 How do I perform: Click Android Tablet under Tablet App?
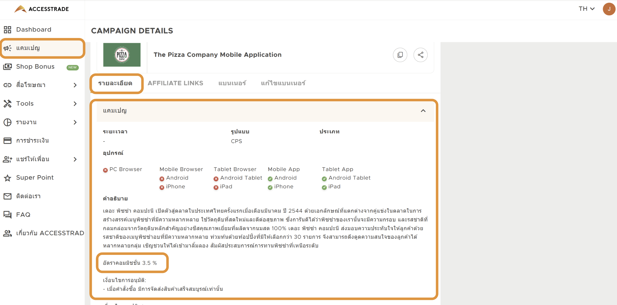click(346, 178)
